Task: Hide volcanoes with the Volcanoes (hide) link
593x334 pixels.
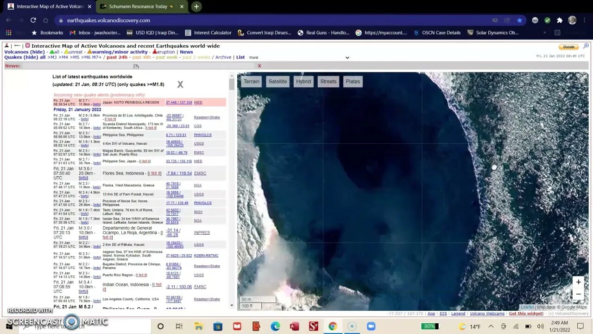Action: 25,52
